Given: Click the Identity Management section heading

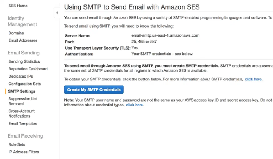Looking at the screenshot, I should tap(22, 21).
